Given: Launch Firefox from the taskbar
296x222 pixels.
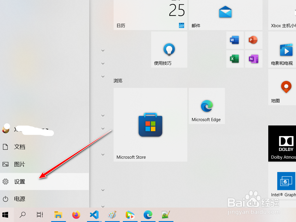Looking at the screenshot, I should pos(76,215).
